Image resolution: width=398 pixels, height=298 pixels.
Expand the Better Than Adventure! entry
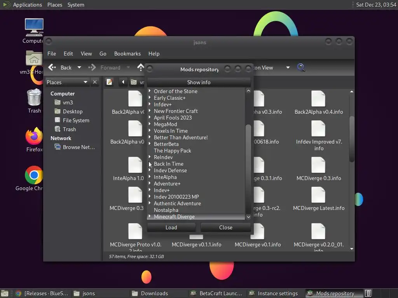coord(150,137)
